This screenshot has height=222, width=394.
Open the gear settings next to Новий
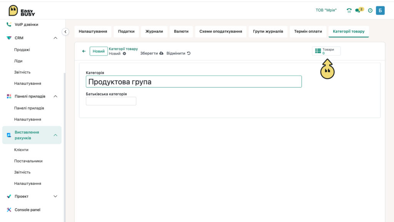pos(124,53)
